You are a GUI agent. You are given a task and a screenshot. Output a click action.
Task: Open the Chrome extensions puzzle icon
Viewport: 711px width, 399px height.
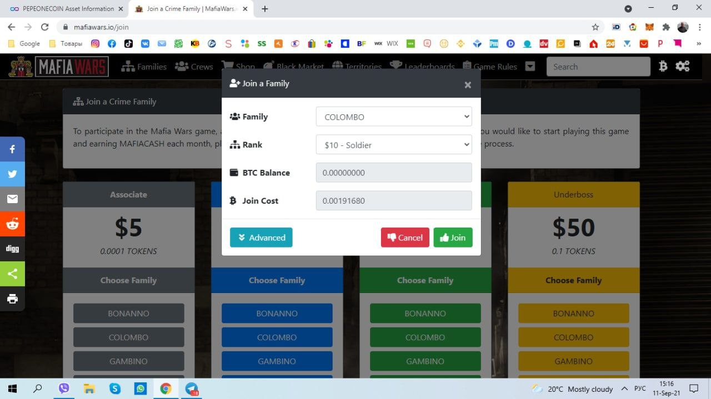pyautogui.click(x=666, y=27)
